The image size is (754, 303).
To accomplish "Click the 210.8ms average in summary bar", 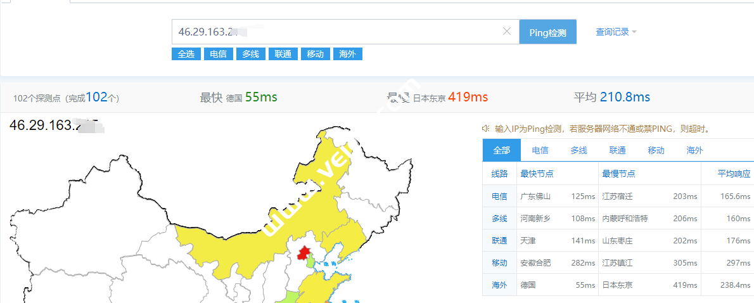I will pos(625,97).
